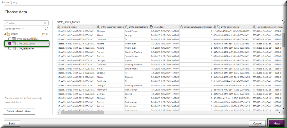Viewport: 287px width, 128px height.
Task: Click the da1d0fad table id cell
Action: (232, 77)
